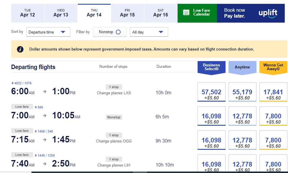Click the Business Select column header
This screenshot has height=173, width=288.
211,67
